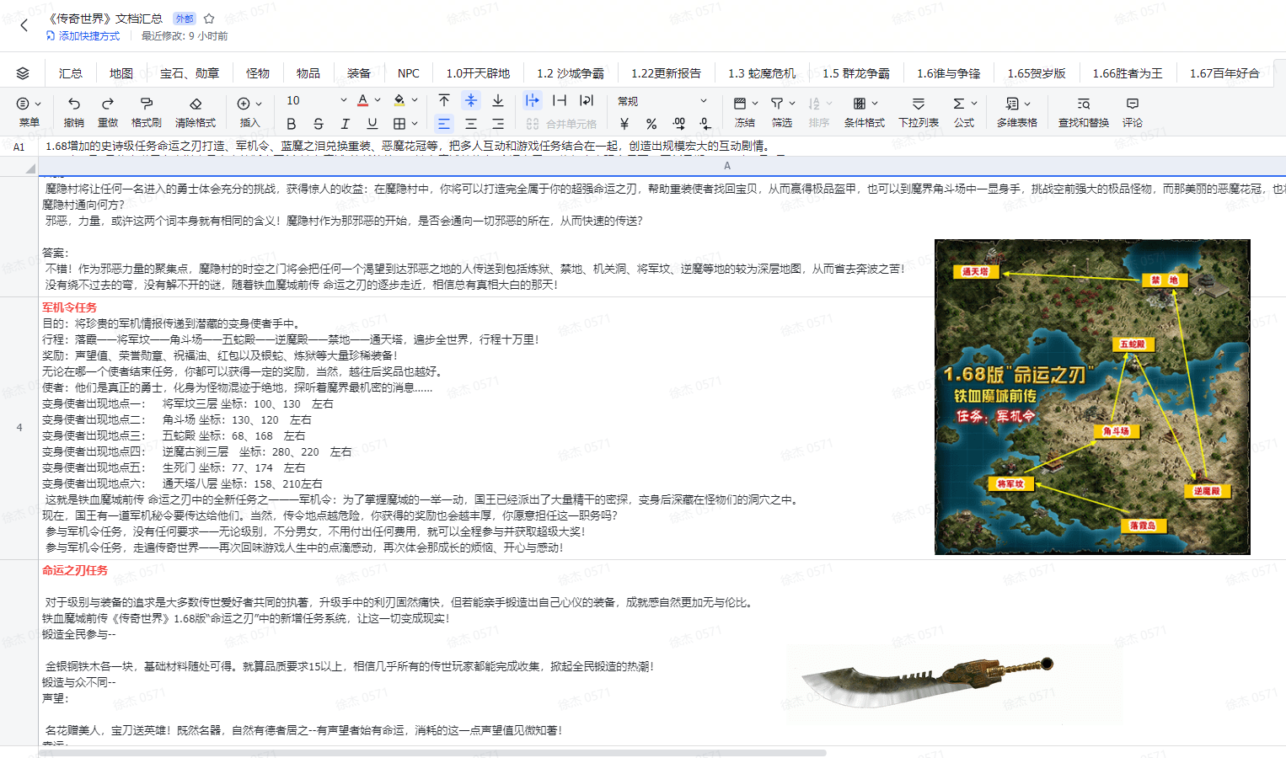Go back using the left chevron arrow
This screenshot has width=1286, height=758.
pos(24,25)
